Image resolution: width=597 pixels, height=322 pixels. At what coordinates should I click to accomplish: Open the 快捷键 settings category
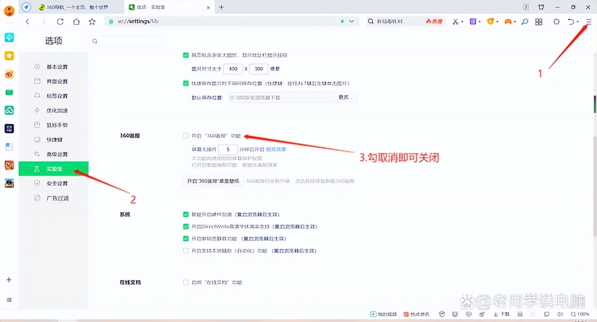coord(53,140)
